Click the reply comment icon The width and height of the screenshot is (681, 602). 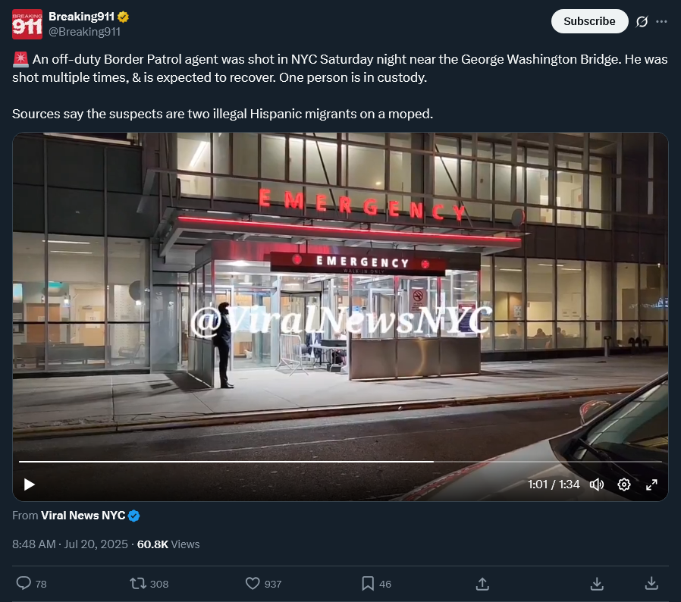pos(24,583)
